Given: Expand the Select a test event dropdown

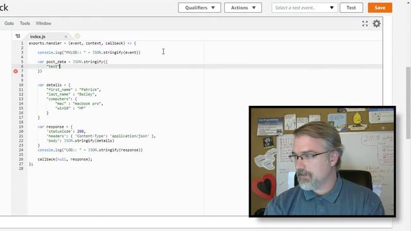Looking at the screenshot, I should pos(304,8).
